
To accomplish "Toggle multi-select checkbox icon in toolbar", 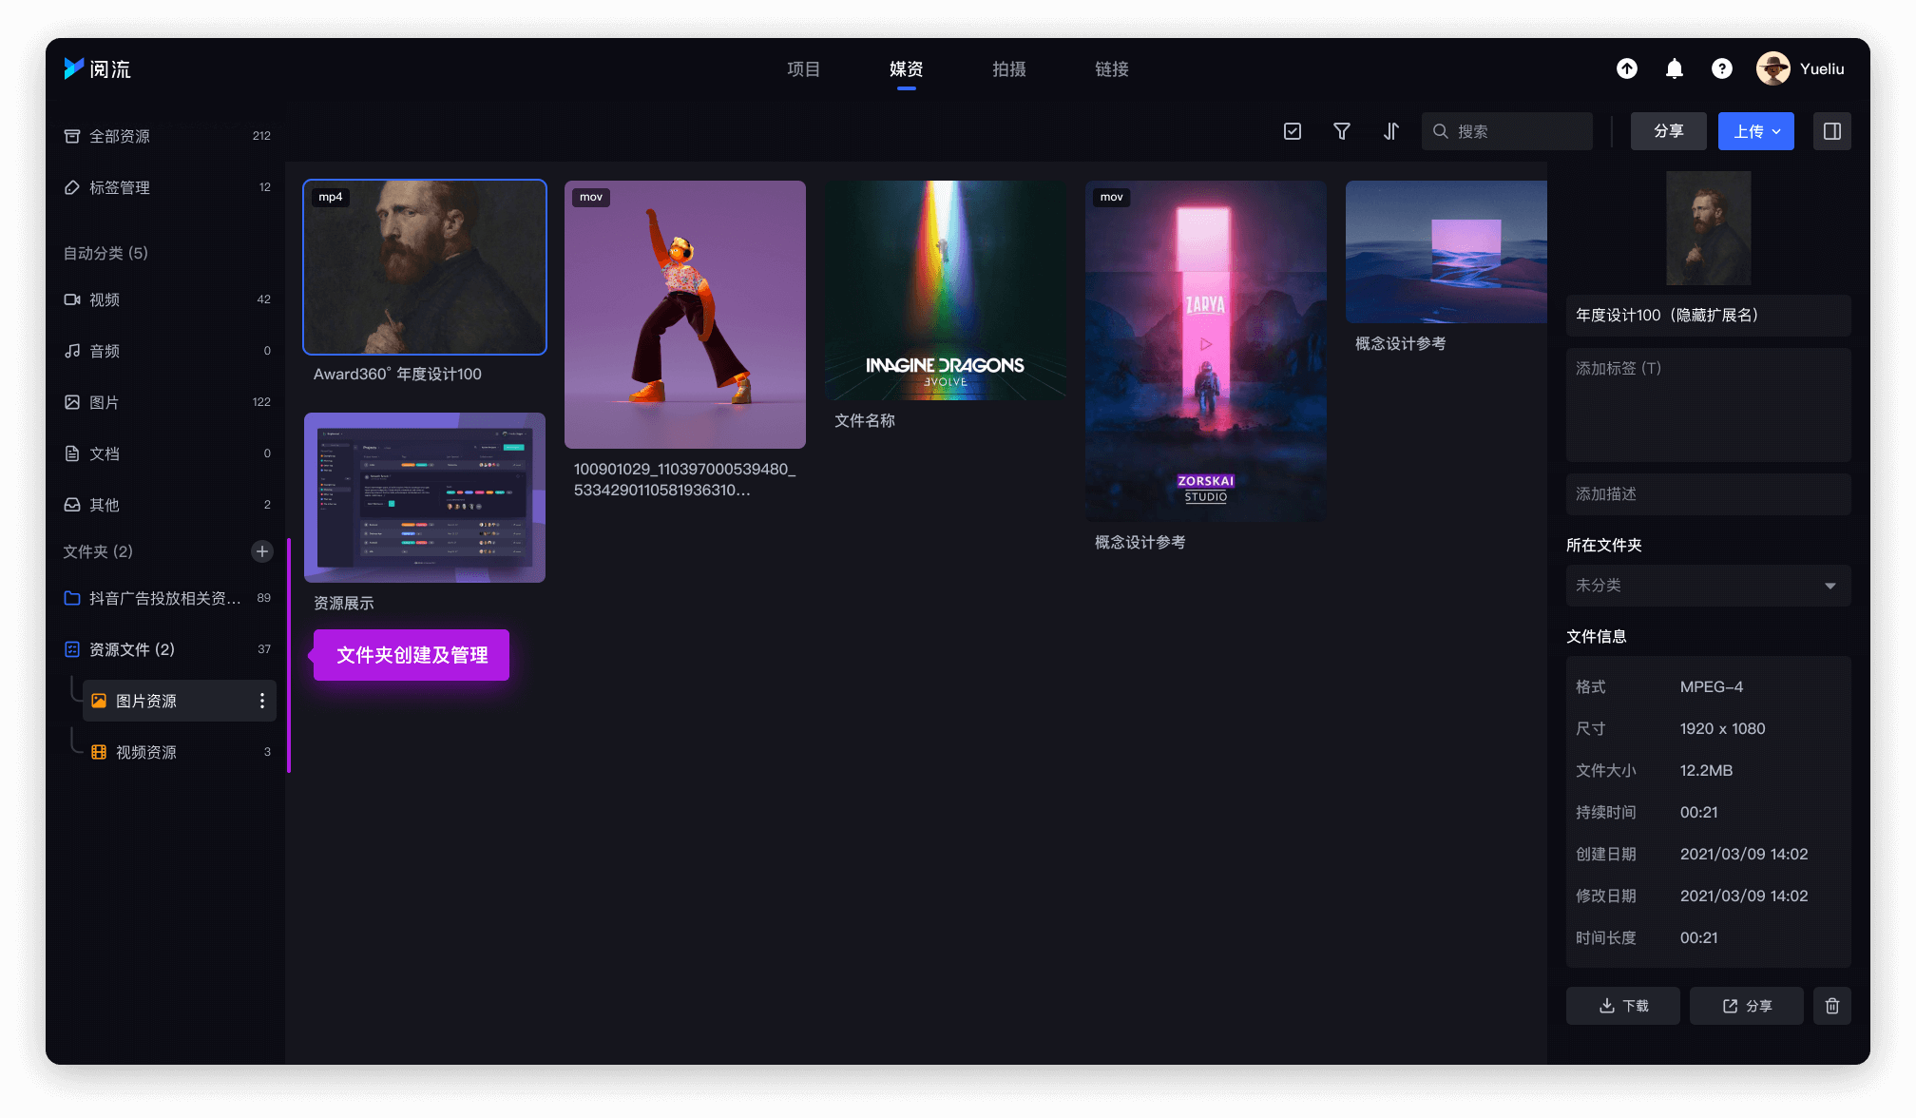I will point(1293,131).
